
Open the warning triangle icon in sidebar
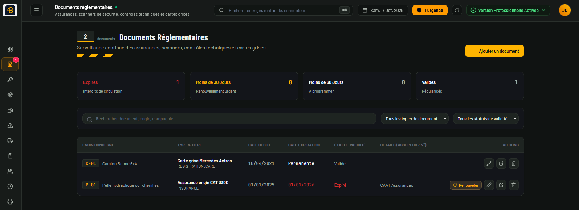[10, 125]
